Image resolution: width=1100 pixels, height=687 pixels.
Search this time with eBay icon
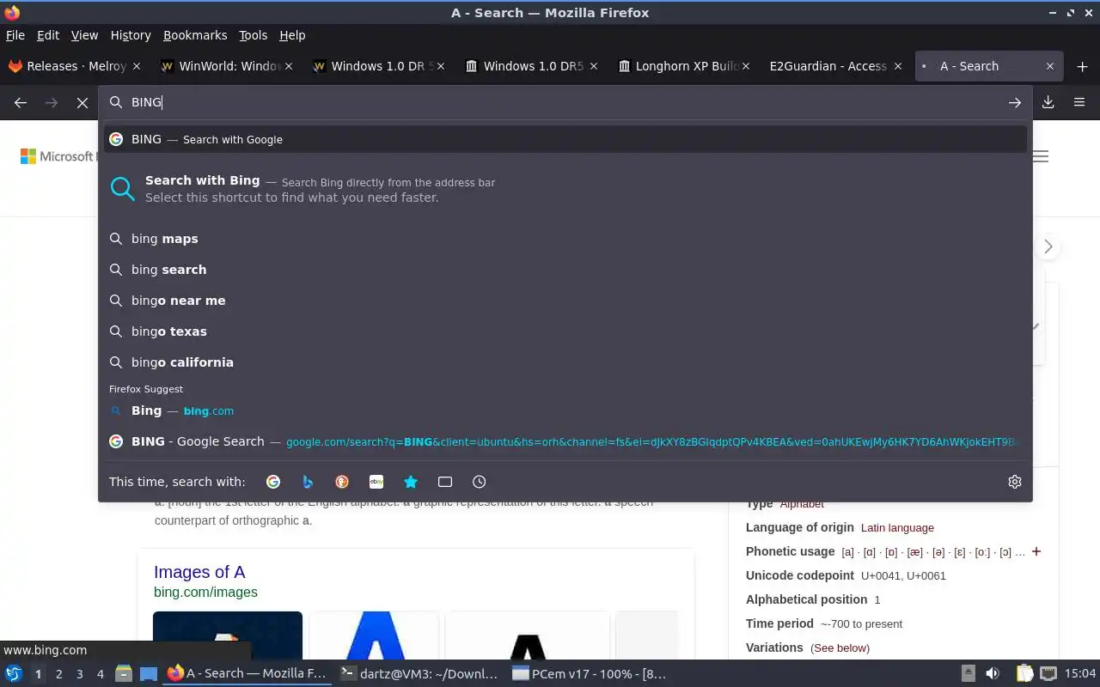(x=376, y=482)
